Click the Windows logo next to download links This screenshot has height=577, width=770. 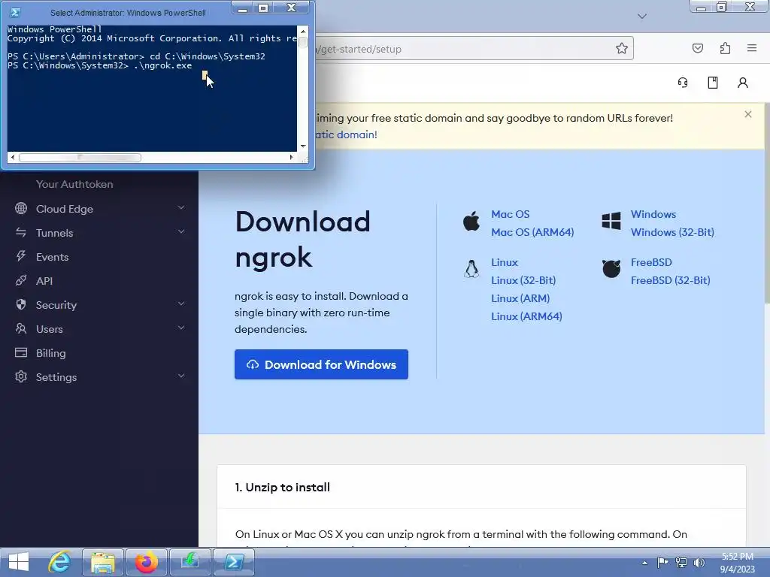(611, 222)
